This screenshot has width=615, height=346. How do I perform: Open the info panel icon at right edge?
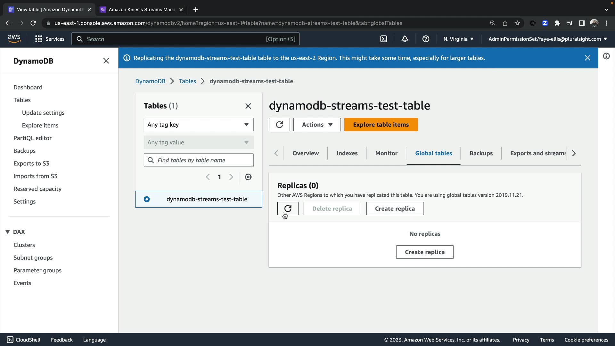[606, 56]
